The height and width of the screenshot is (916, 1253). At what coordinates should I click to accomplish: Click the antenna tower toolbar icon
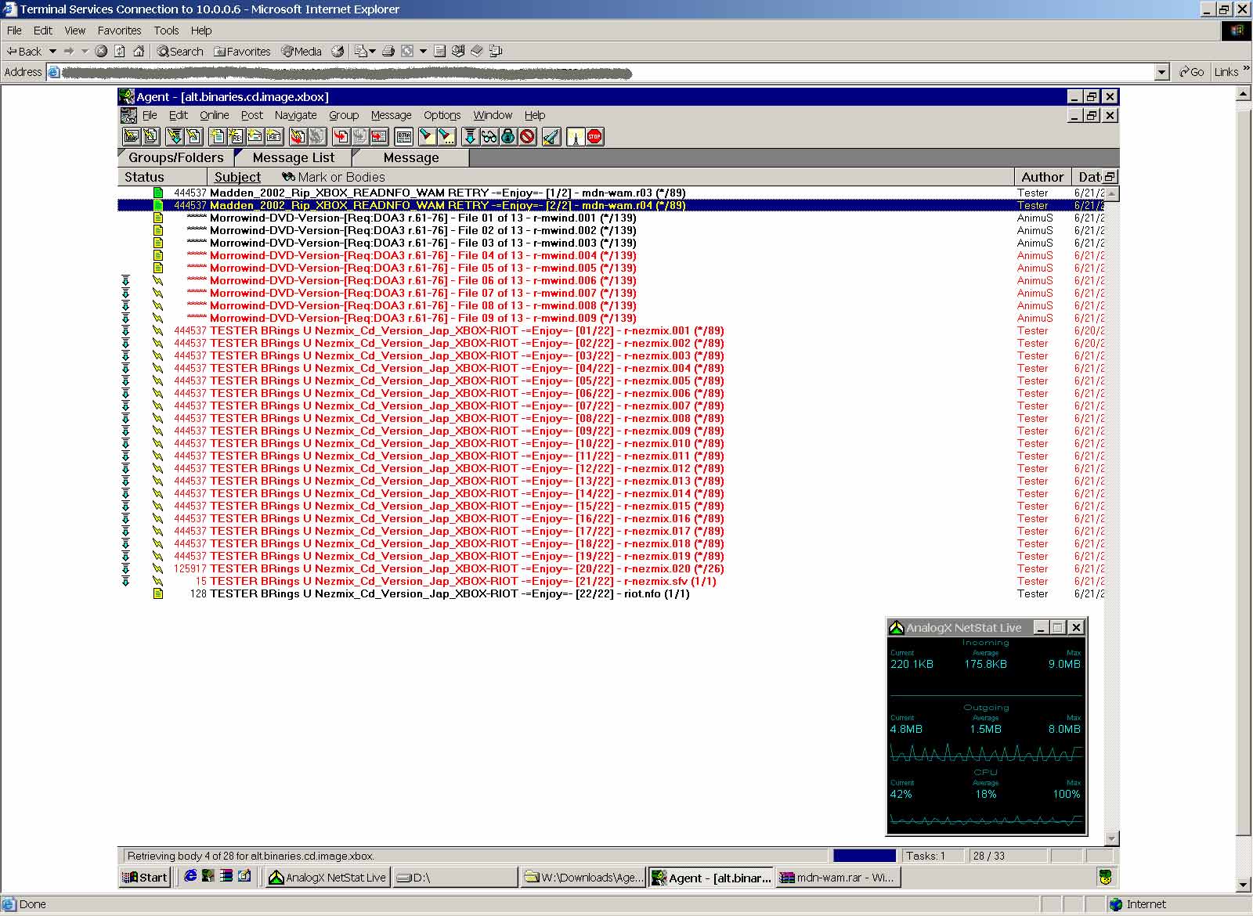[x=576, y=137]
